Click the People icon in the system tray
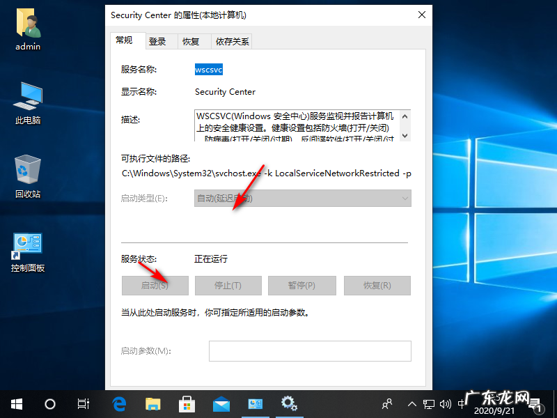This screenshot has height=418, width=557. pyautogui.click(x=386, y=404)
